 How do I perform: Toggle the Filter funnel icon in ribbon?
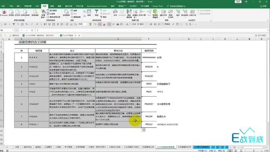(x=96, y=13)
